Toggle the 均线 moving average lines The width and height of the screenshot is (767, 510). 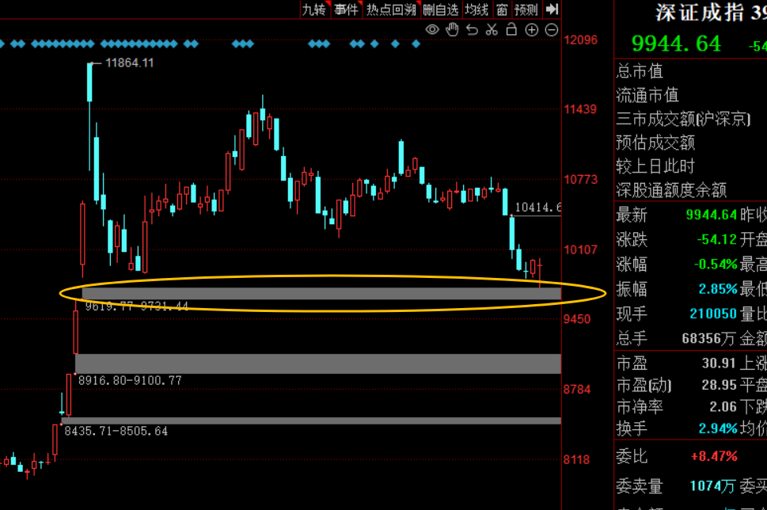[x=477, y=10]
